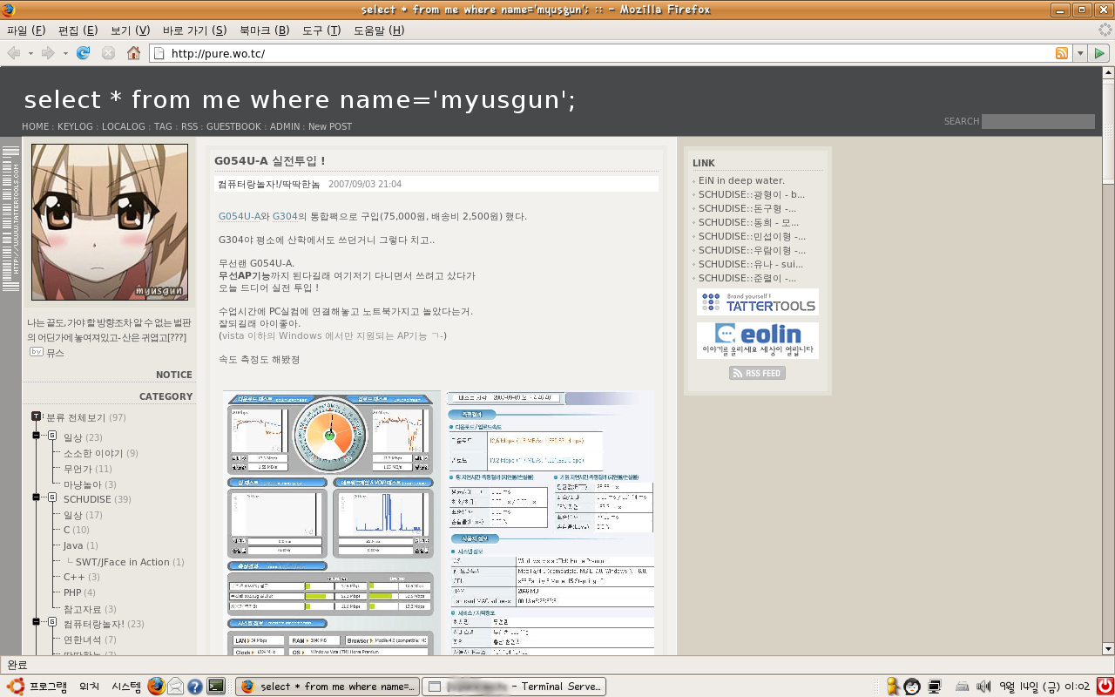This screenshot has width=1115, height=697.
Task: Open the 바로 가기 (S) menu
Action: pos(194,30)
